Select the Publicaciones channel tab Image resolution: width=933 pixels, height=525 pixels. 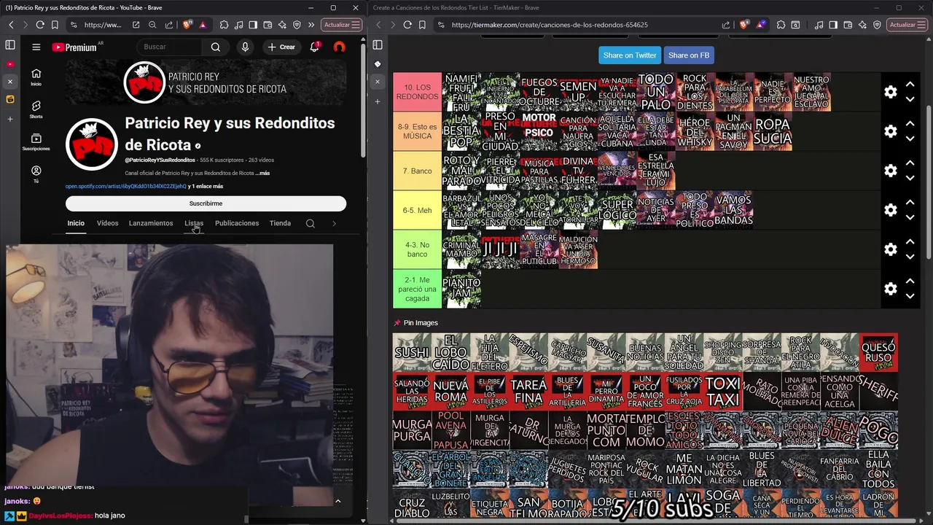(237, 223)
